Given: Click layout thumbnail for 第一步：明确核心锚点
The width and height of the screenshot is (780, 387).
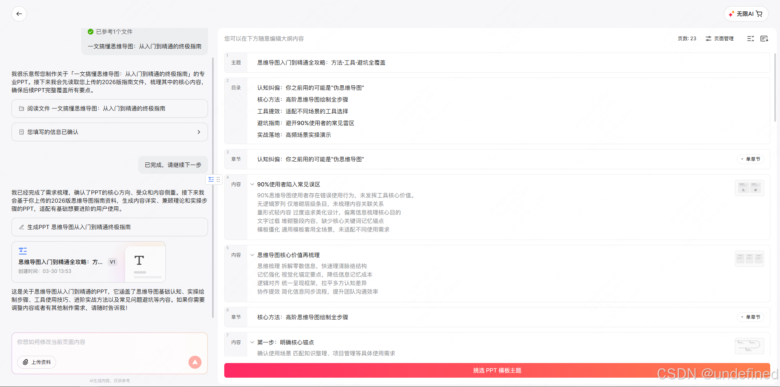Looking at the screenshot, I should coord(750,346).
